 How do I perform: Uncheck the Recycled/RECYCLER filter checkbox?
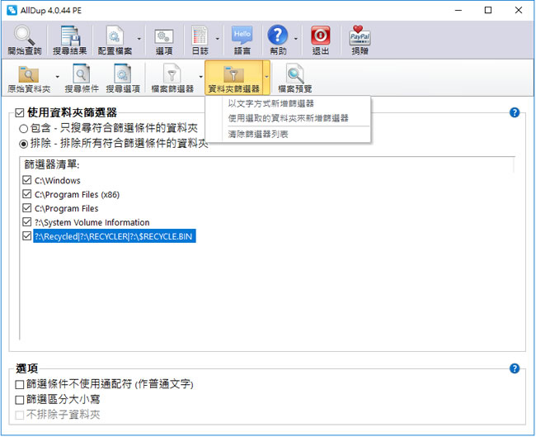(x=26, y=236)
